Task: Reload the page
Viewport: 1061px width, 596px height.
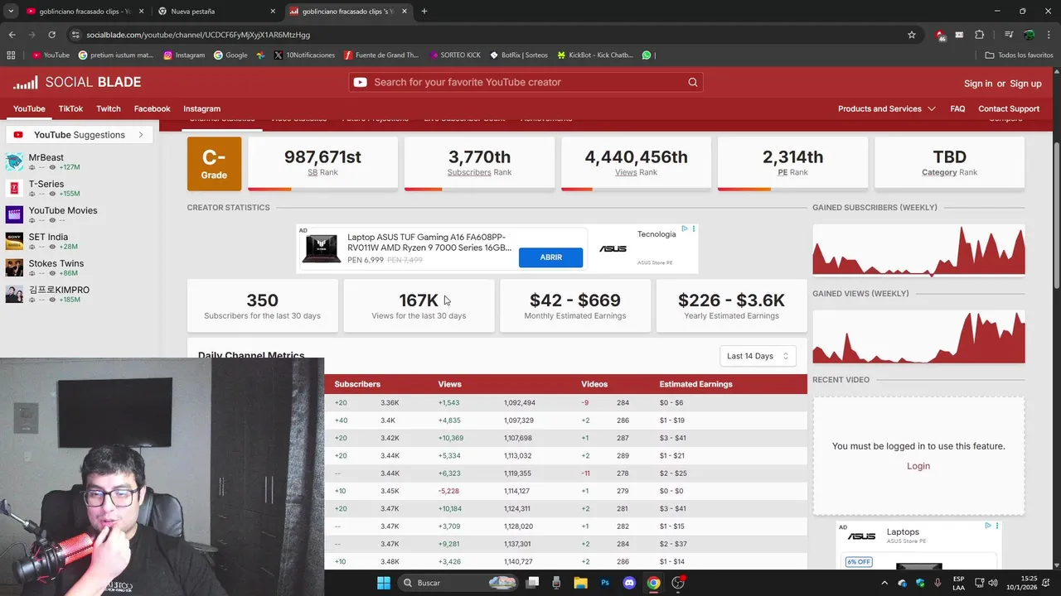Action: [x=51, y=35]
